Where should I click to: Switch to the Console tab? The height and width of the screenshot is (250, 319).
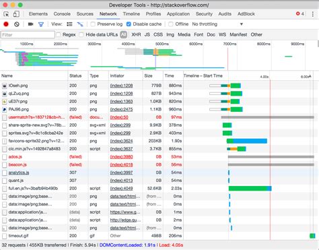click(62, 14)
